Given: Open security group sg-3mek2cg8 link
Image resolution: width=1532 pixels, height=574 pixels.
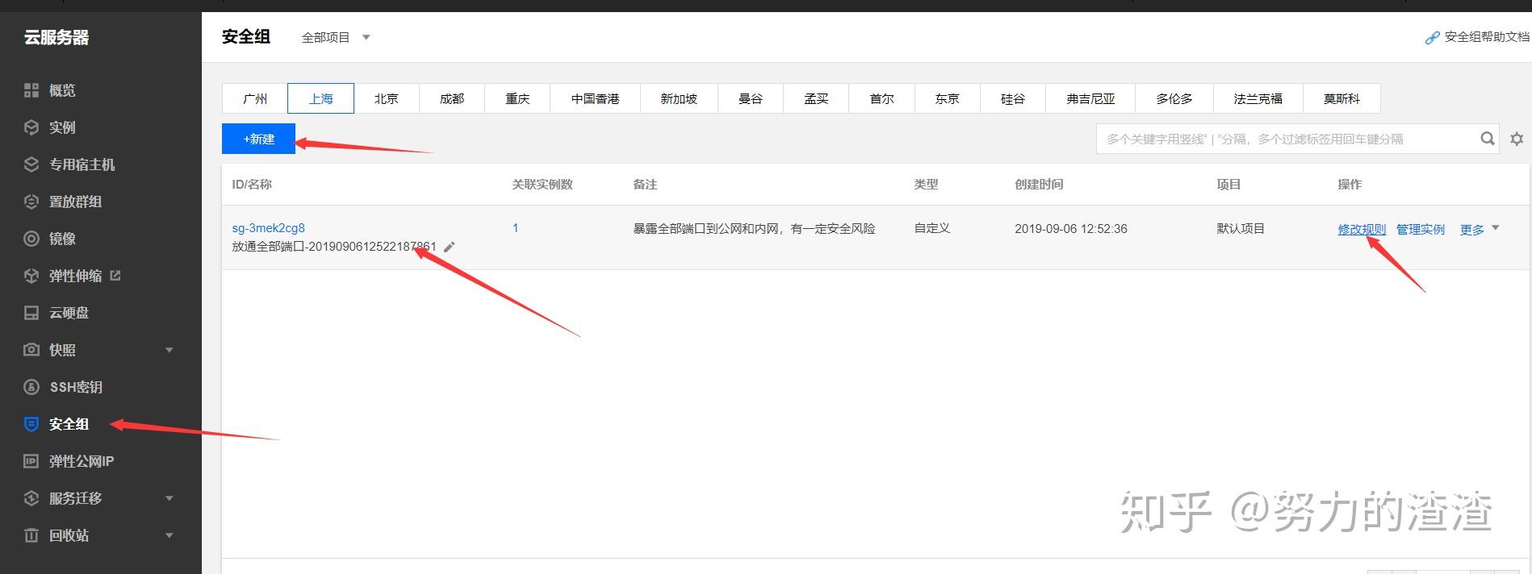Looking at the screenshot, I should coord(269,228).
